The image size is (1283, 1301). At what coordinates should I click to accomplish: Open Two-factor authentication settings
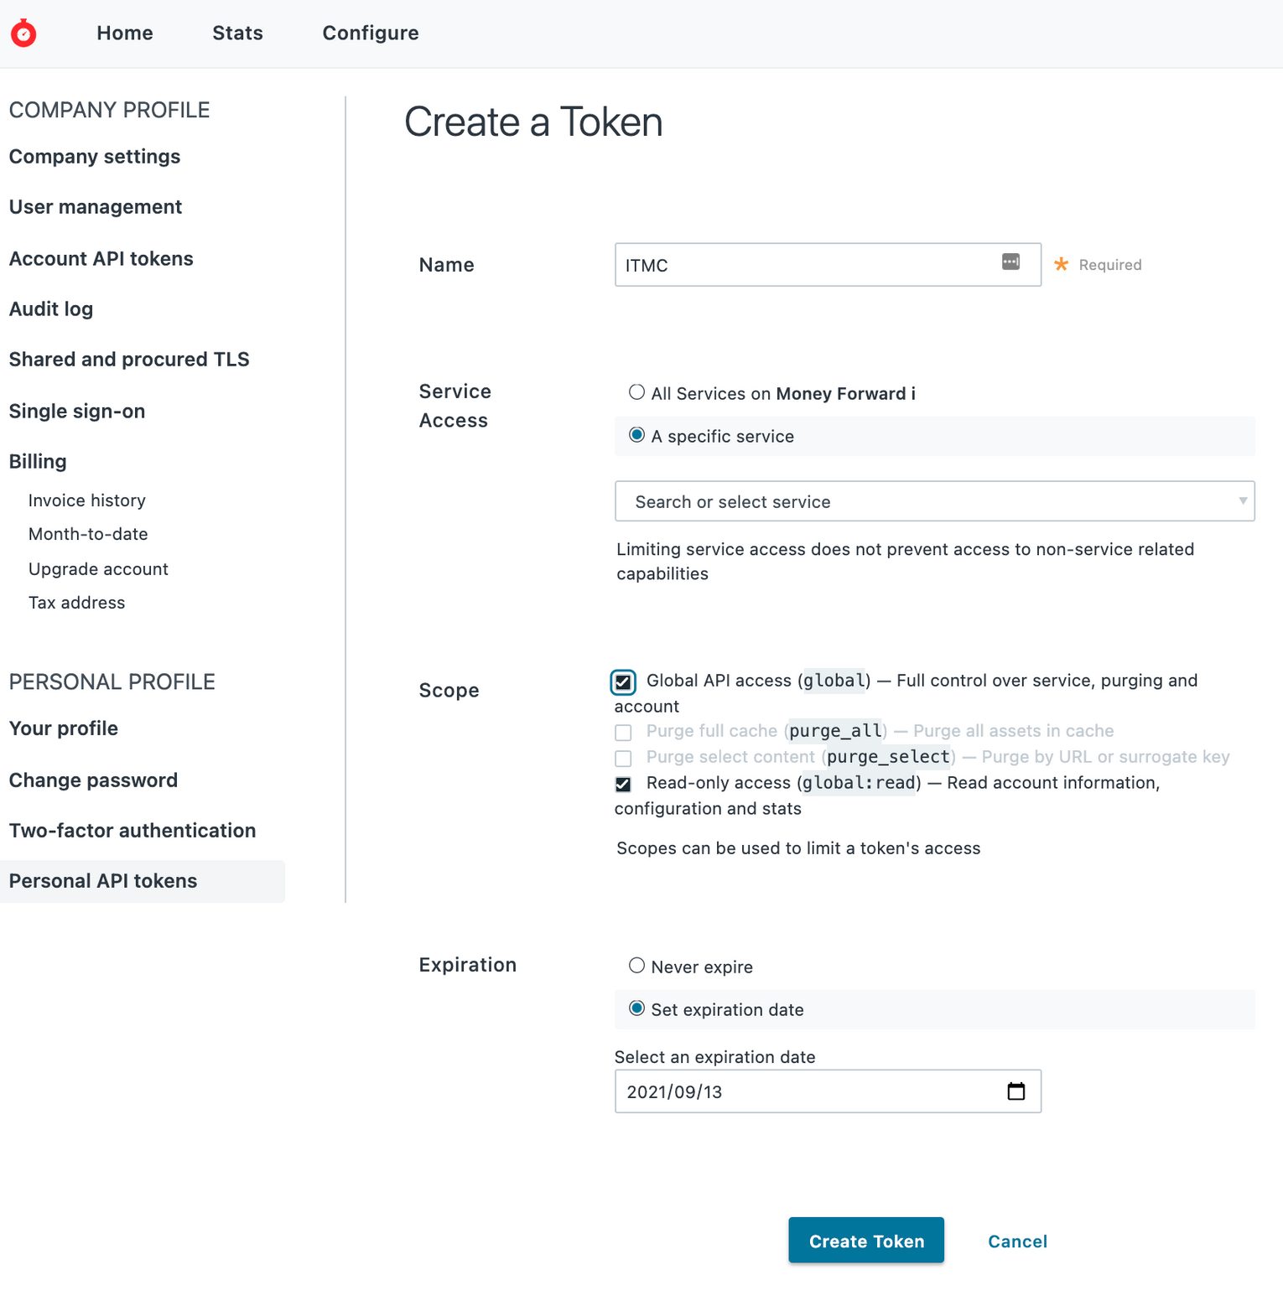click(132, 831)
